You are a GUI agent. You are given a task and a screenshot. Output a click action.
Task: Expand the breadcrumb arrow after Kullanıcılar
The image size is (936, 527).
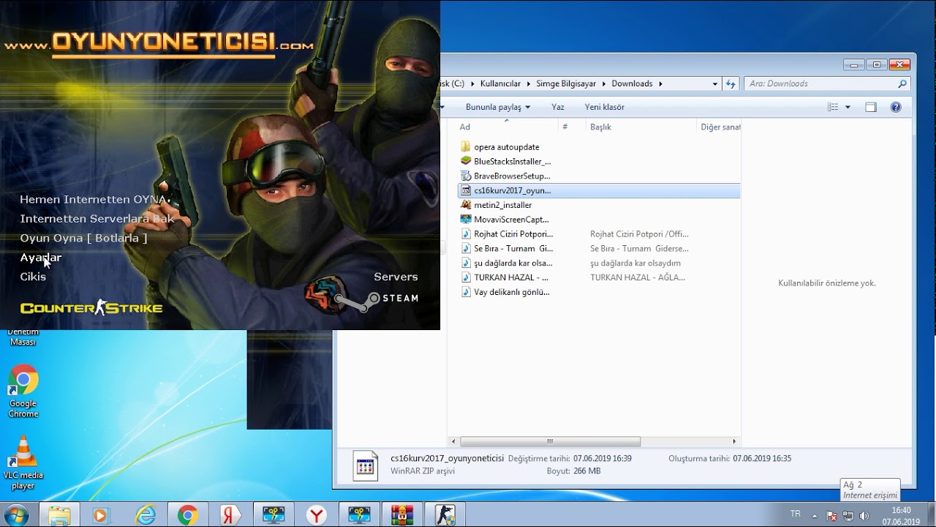click(x=529, y=83)
